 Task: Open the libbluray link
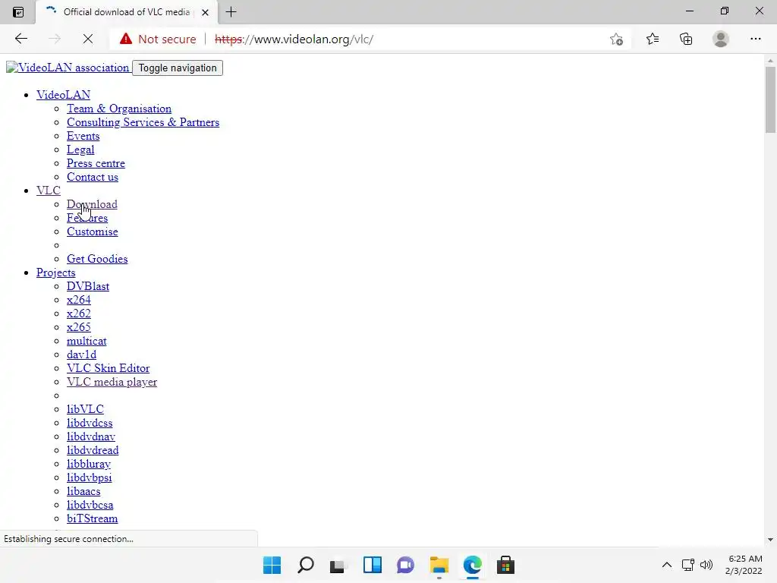[89, 464]
